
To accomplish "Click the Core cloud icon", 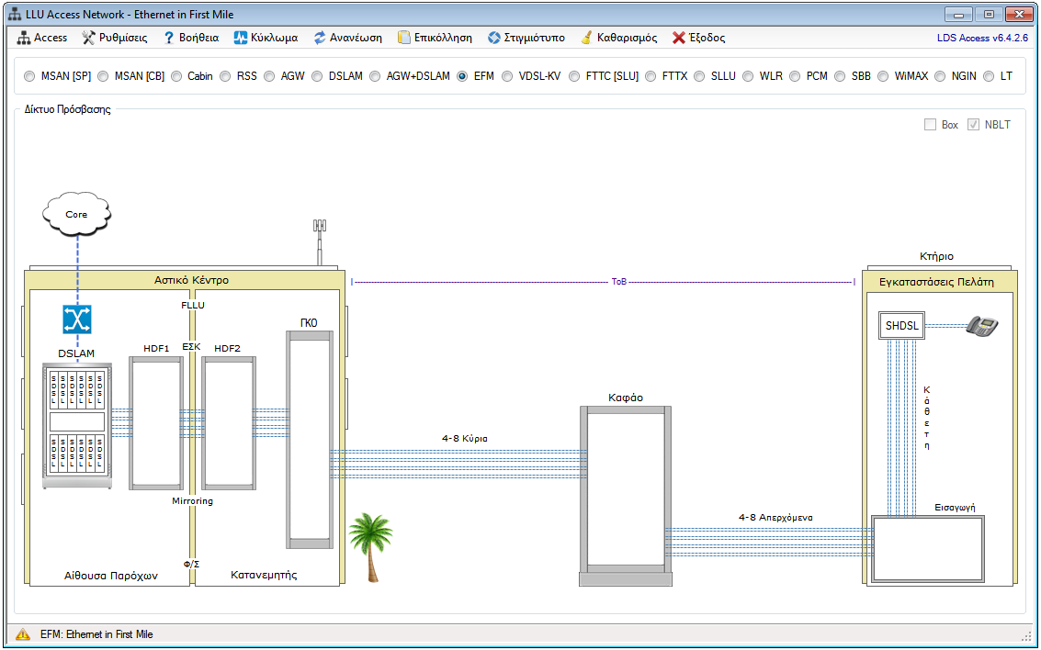I will [76, 214].
